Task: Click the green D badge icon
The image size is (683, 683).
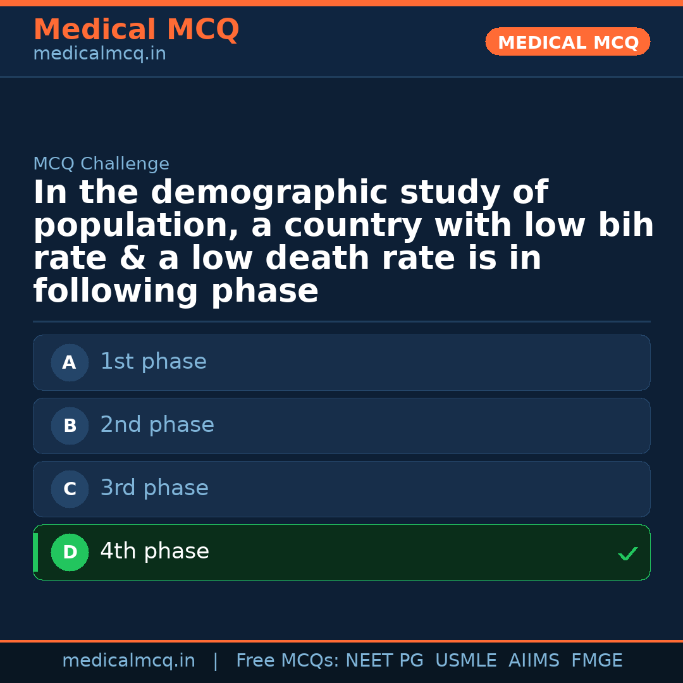Action: pyautogui.click(x=70, y=552)
